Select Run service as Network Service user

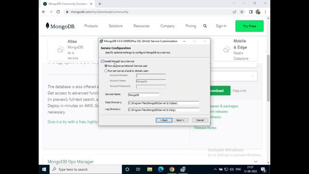(106, 66)
